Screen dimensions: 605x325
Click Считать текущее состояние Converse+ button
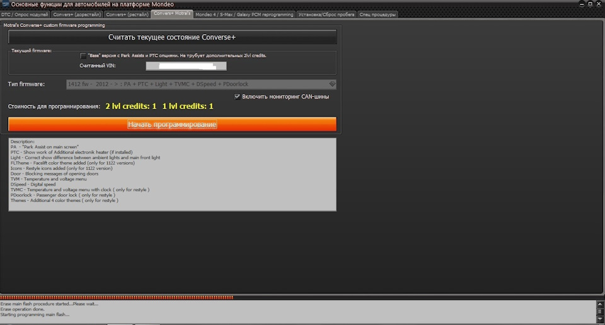coord(172,37)
